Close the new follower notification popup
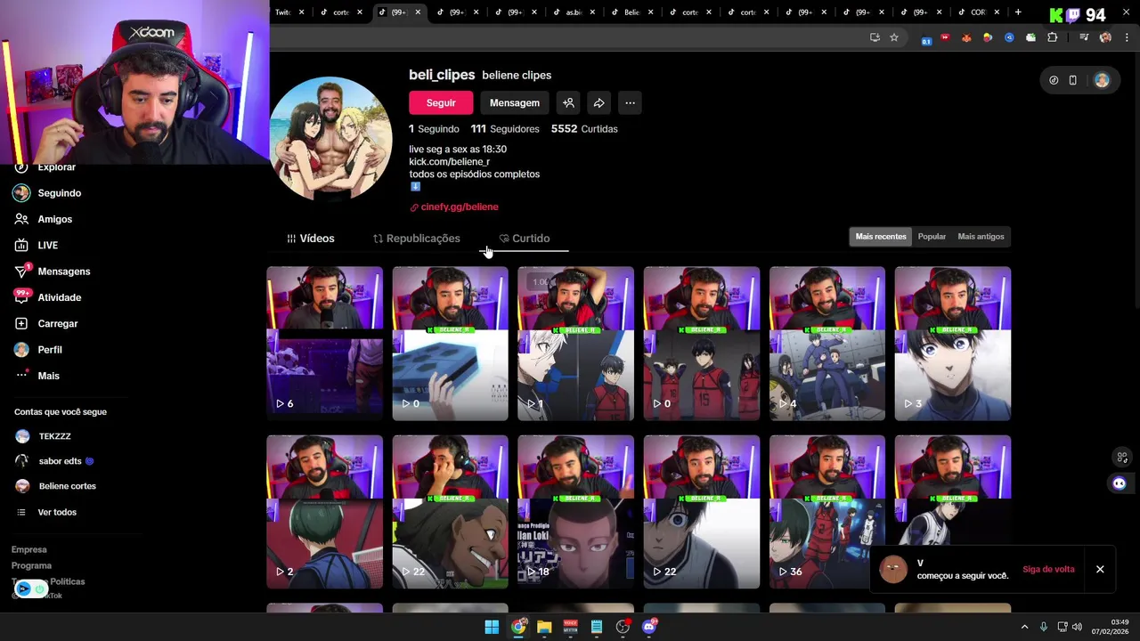 tap(1100, 570)
